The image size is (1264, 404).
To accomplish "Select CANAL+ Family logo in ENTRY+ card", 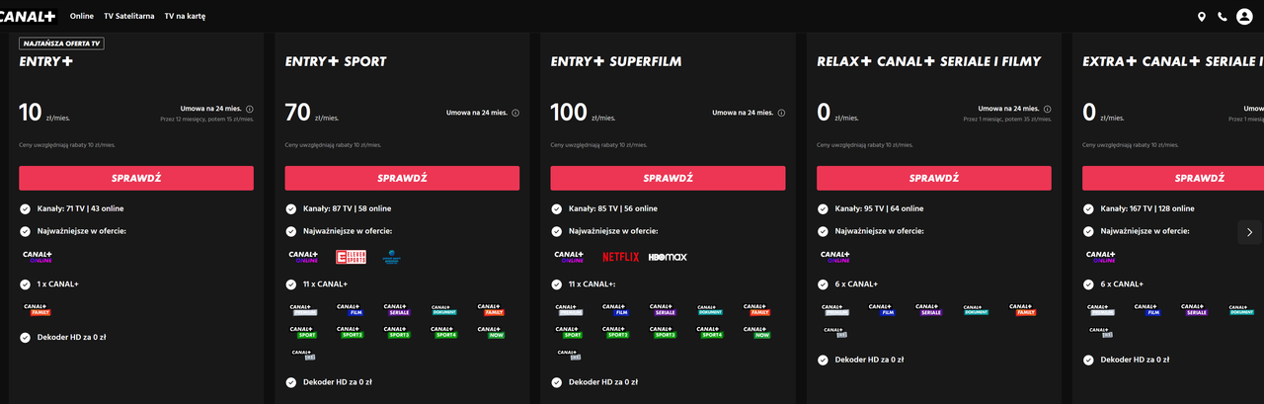I will click(37, 309).
